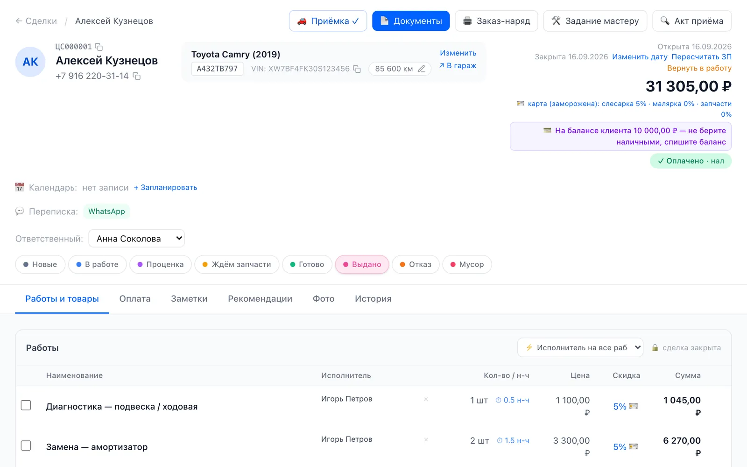Select the Ждём запчасти status pill

237,264
